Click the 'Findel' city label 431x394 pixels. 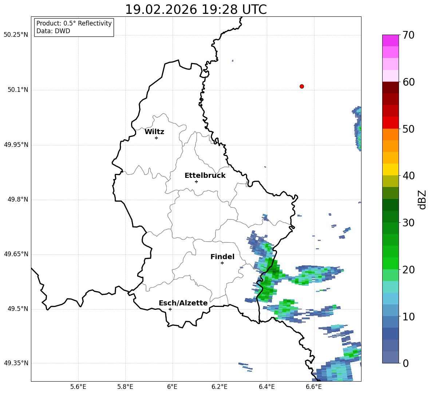pos(222,257)
